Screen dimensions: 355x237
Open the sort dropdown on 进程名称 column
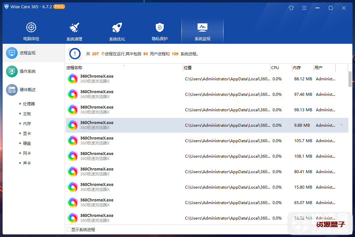124,66
